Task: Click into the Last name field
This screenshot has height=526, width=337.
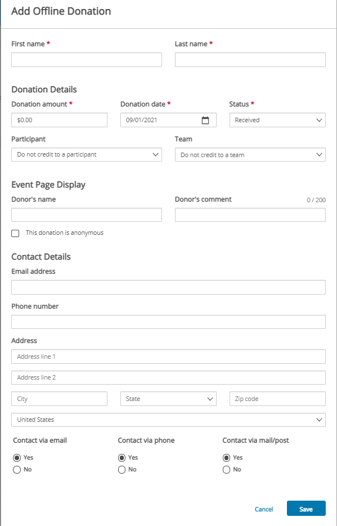Action: coord(250,60)
